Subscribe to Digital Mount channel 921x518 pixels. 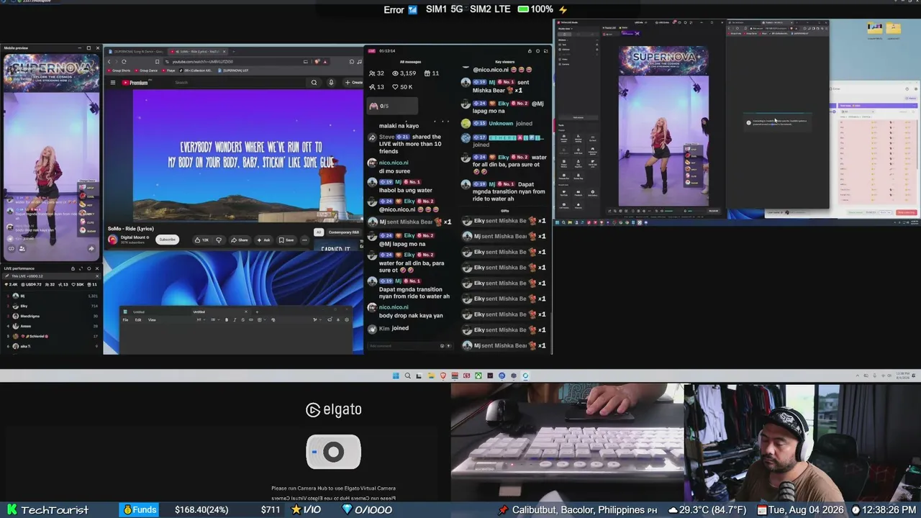coord(168,240)
